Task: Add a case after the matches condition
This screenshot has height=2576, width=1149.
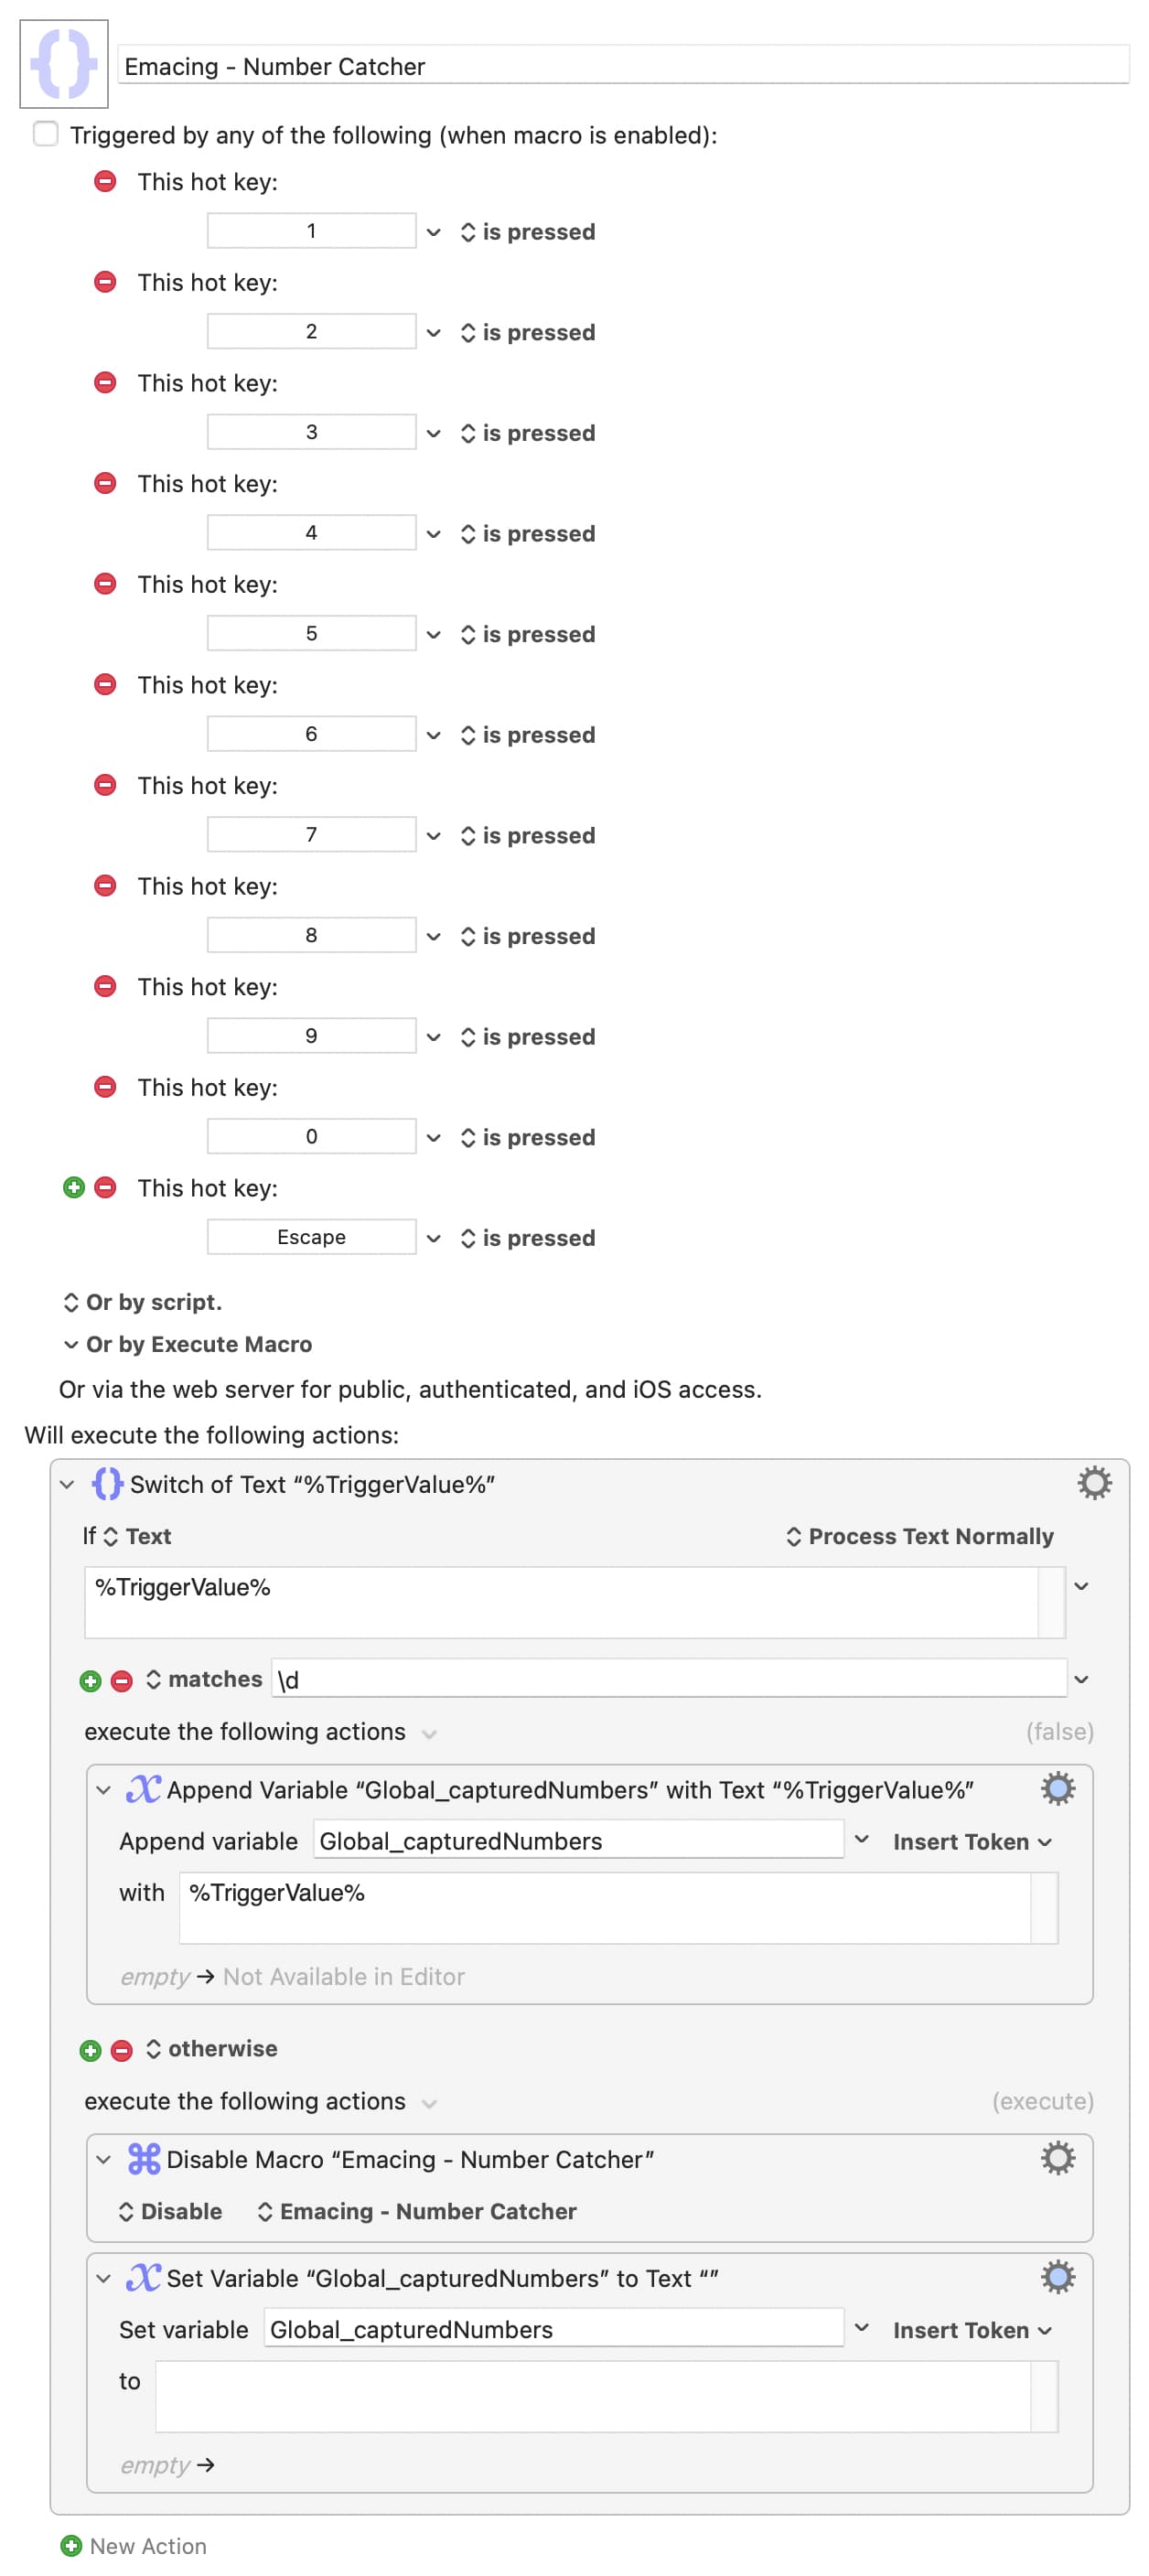Action: pyautogui.click(x=90, y=1681)
